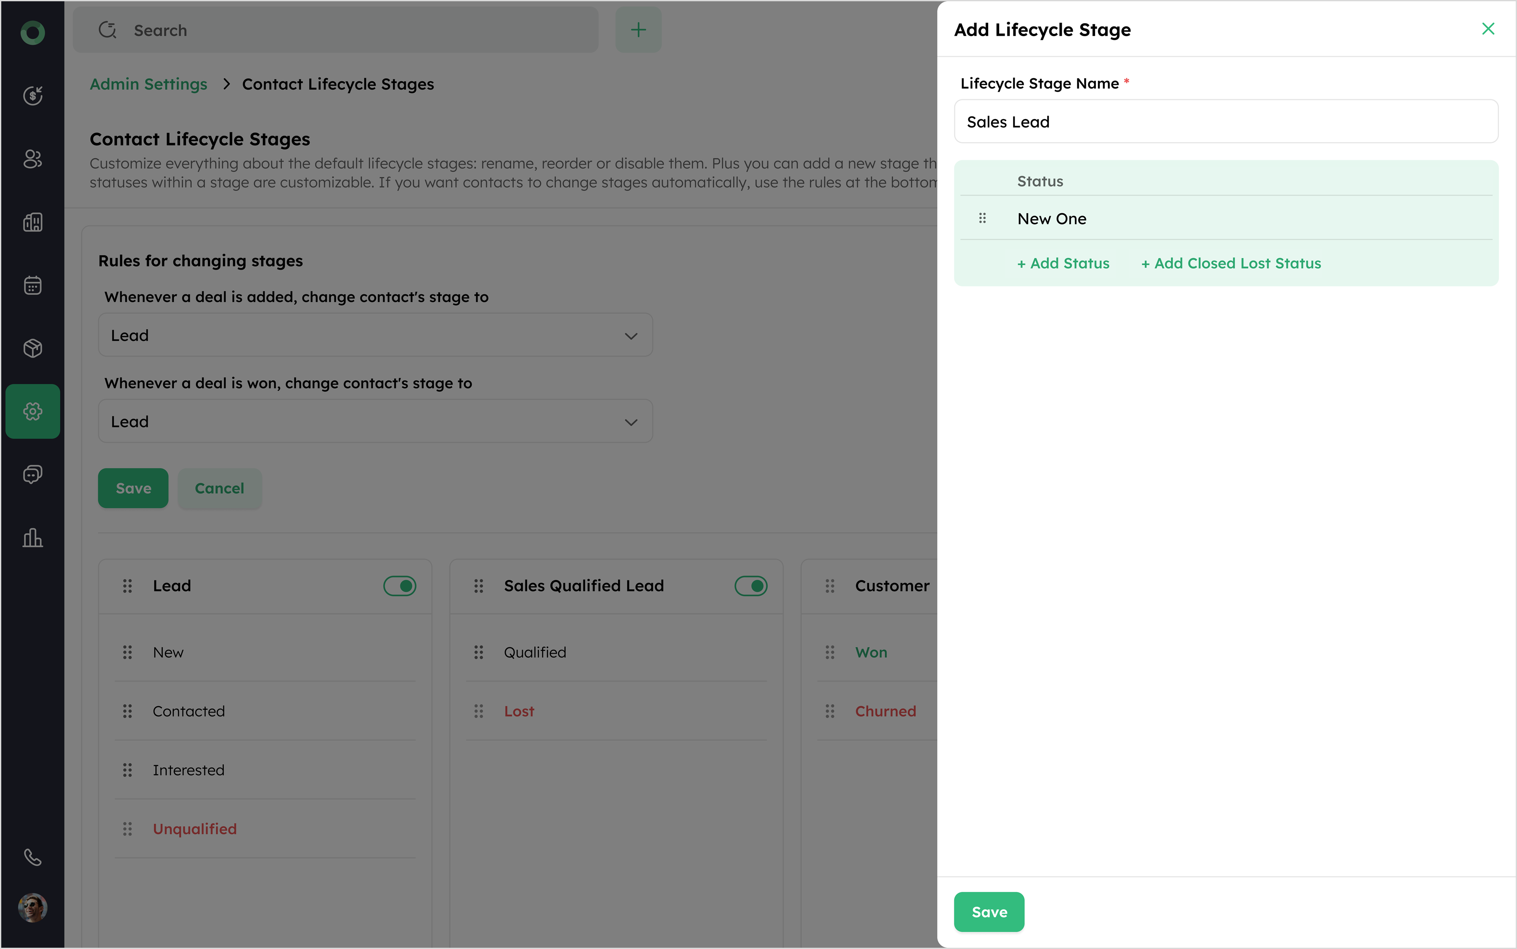Click the + Add Status link
The height and width of the screenshot is (949, 1517).
click(x=1063, y=264)
